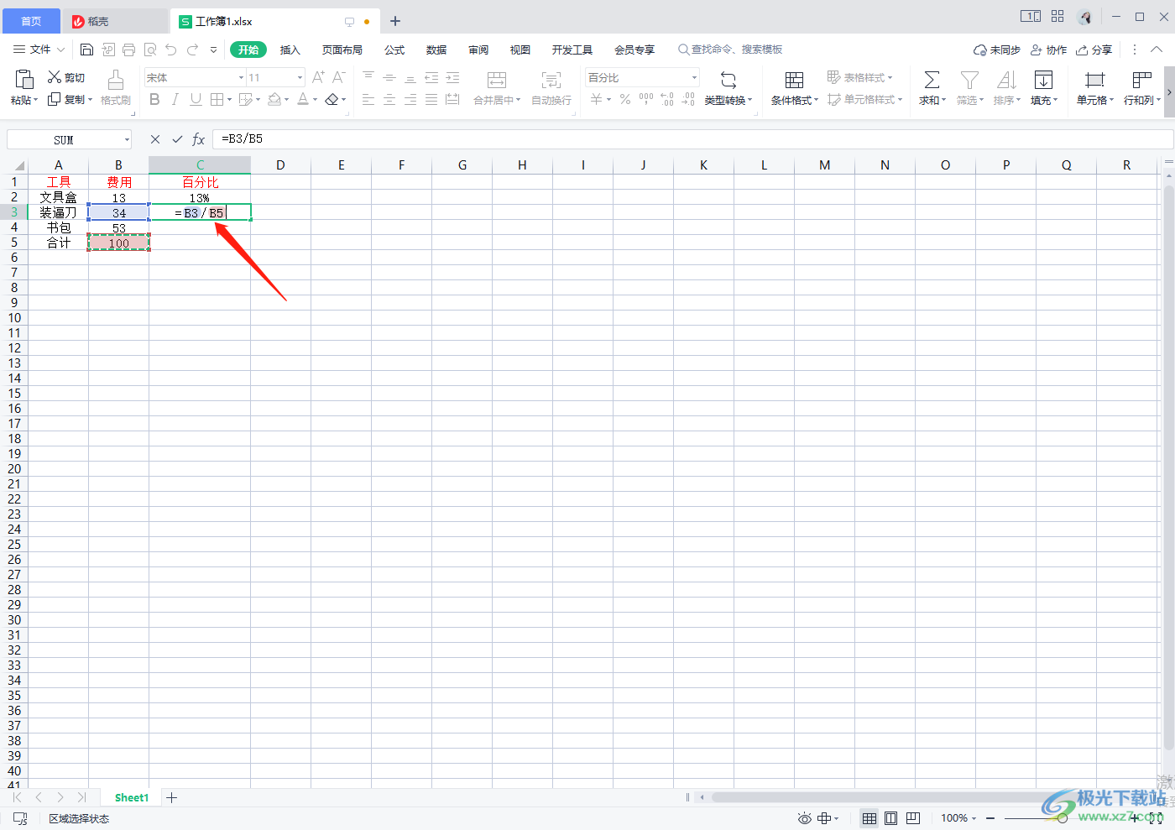Select center horizontal alignment
Image resolution: width=1175 pixels, height=830 pixels.
click(x=389, y=99)
